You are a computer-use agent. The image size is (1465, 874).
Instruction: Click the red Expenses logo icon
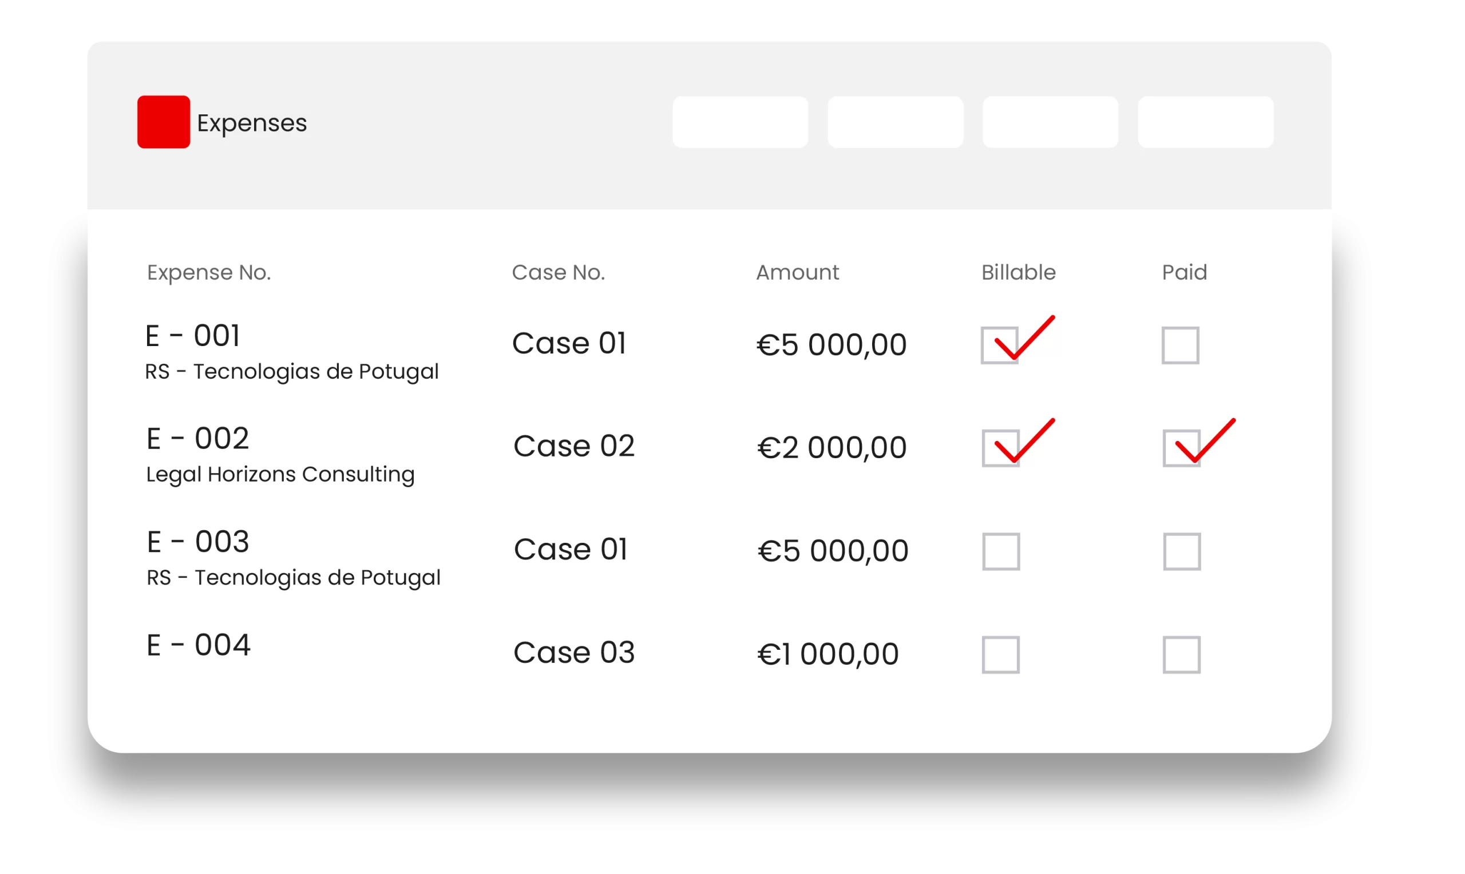pyautogui.click(x=163, y=122)
